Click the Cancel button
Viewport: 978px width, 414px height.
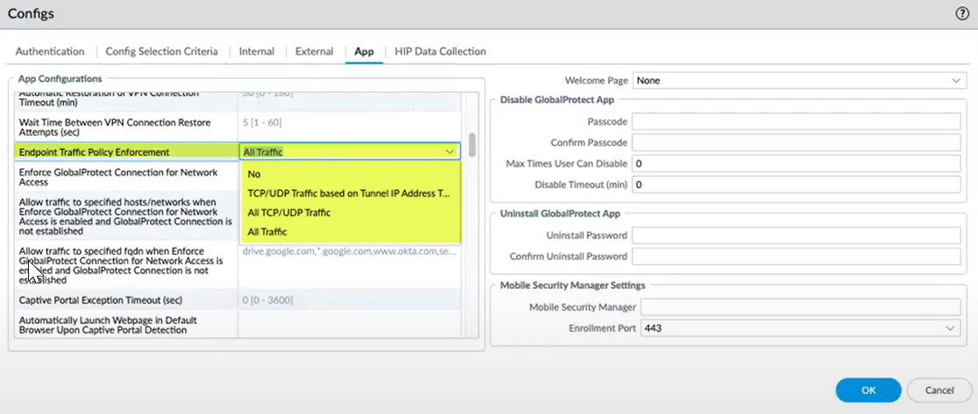939,389
